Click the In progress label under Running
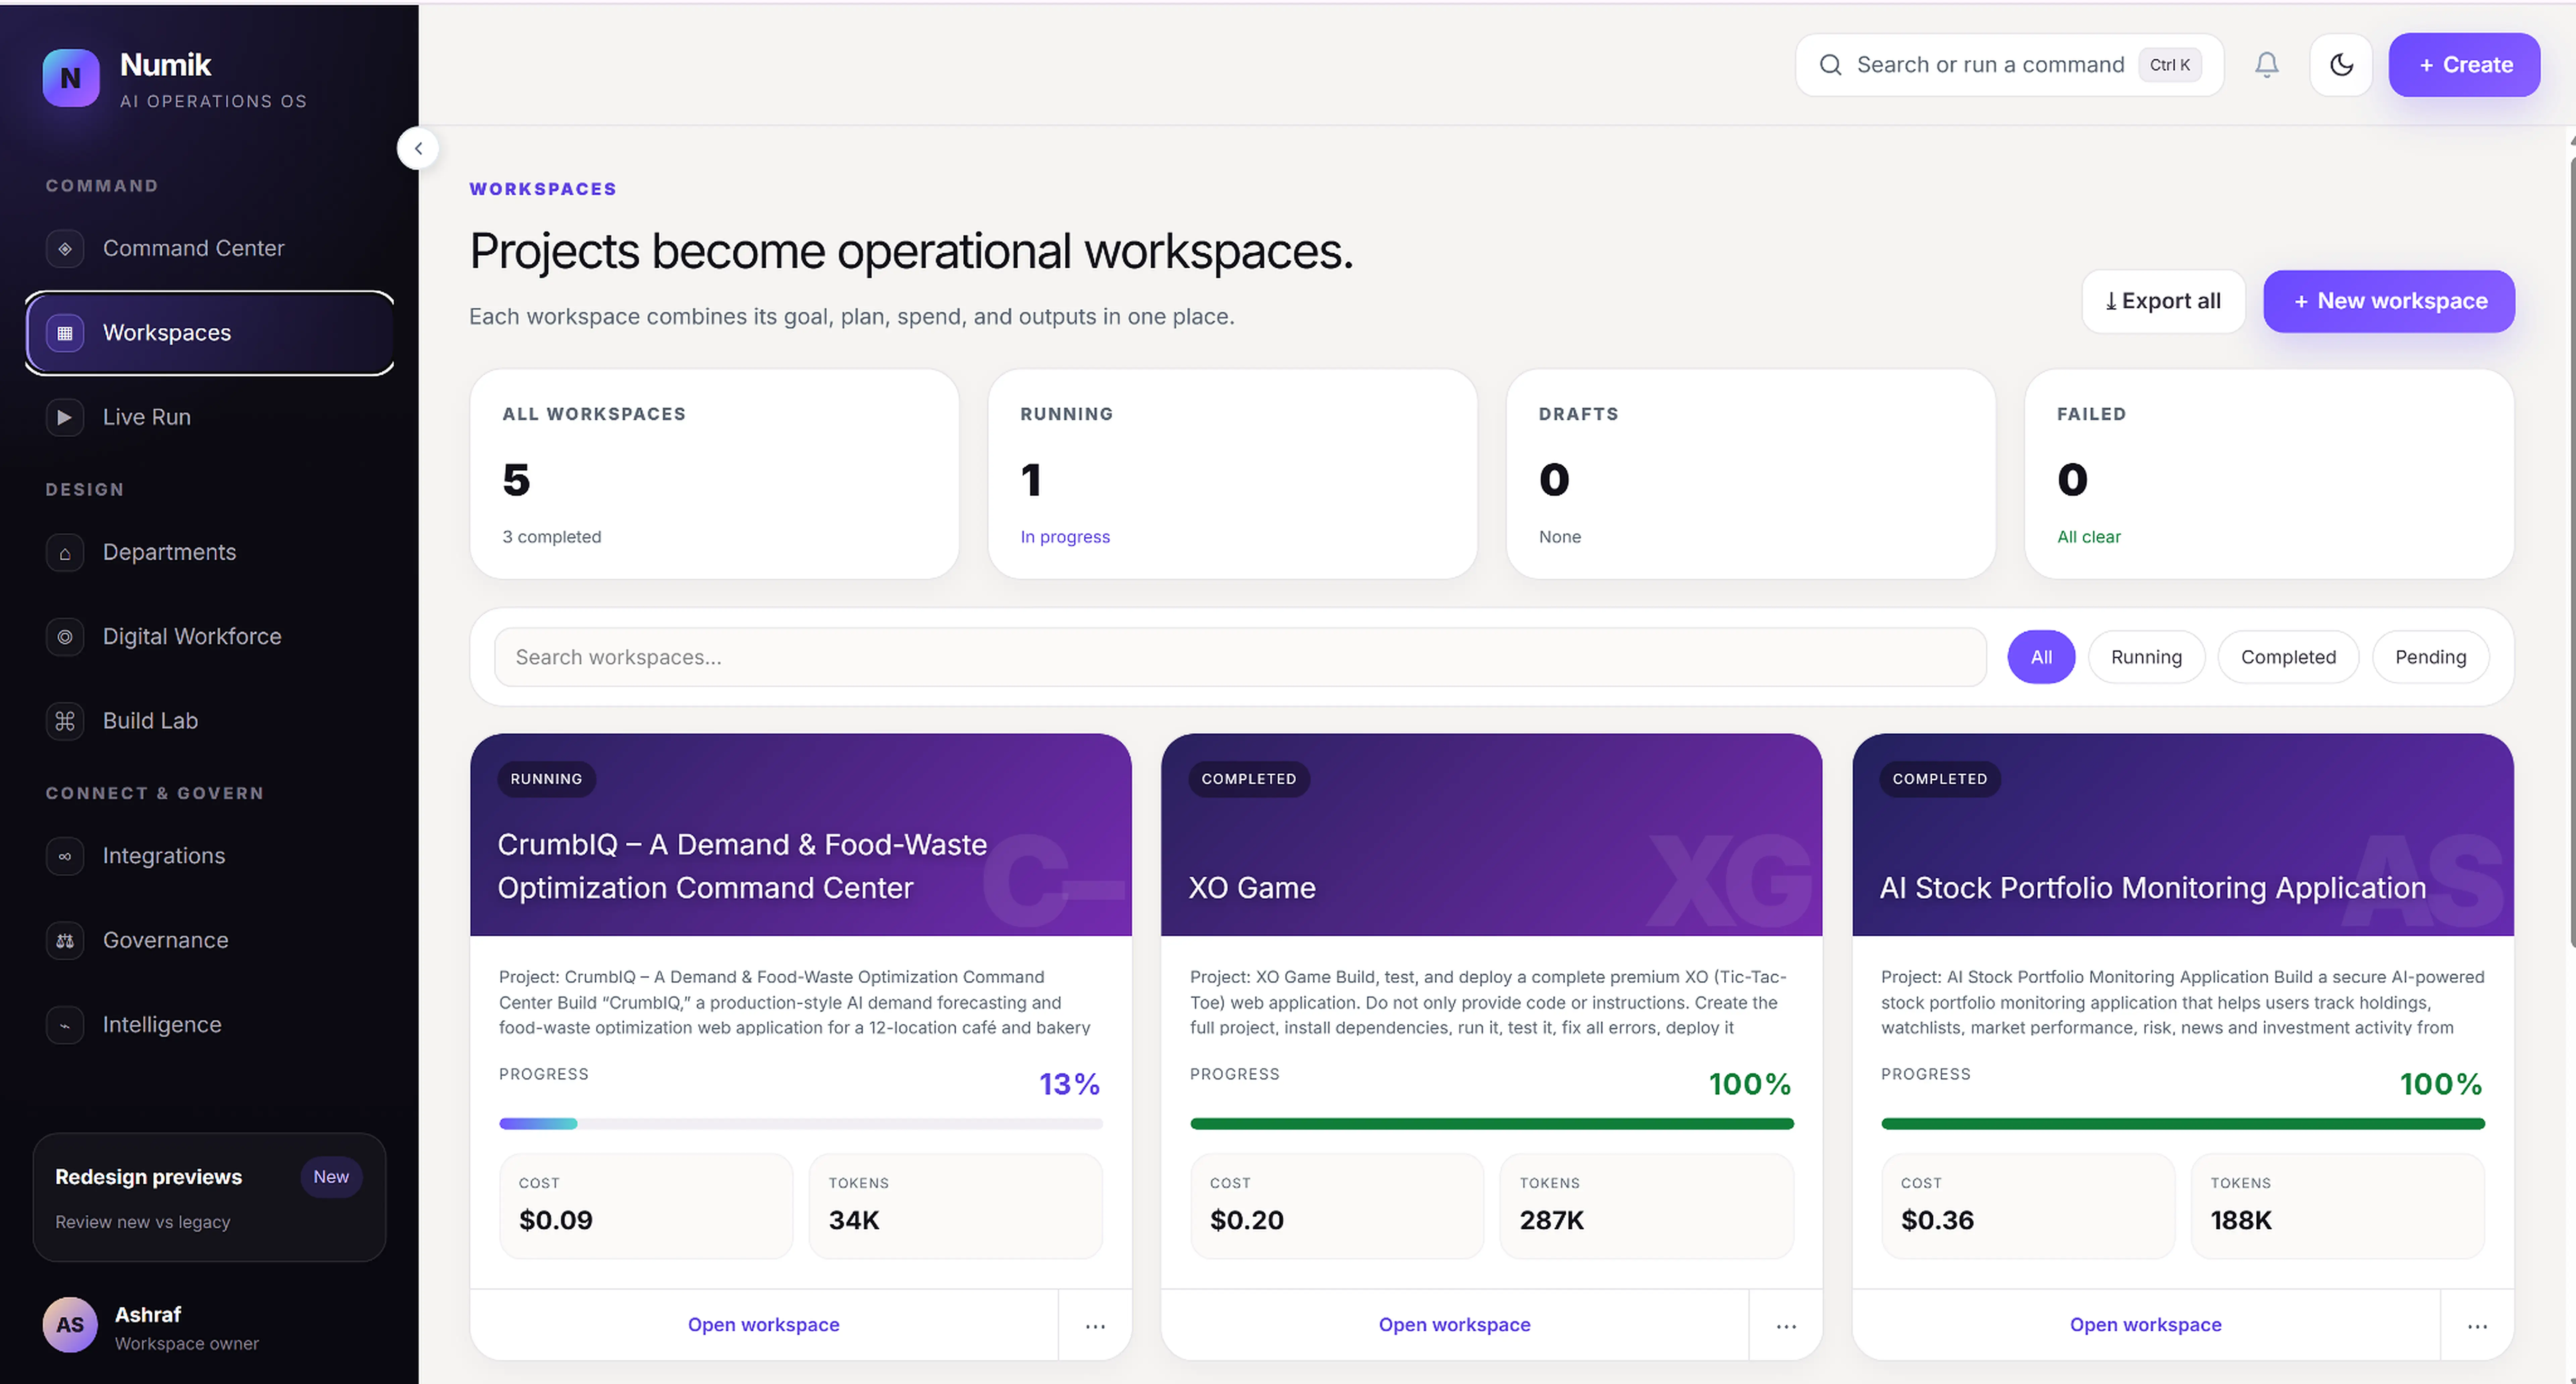This screenshot has height=1384, width=2576. [x=1065, y=537]
